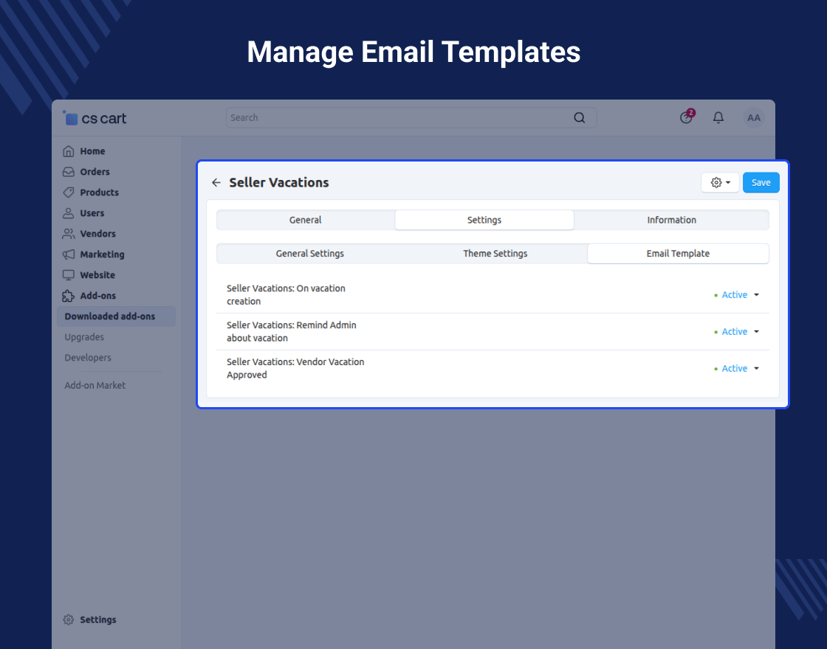Open 'Seller Vacations: On vacation creation' template

286,295
